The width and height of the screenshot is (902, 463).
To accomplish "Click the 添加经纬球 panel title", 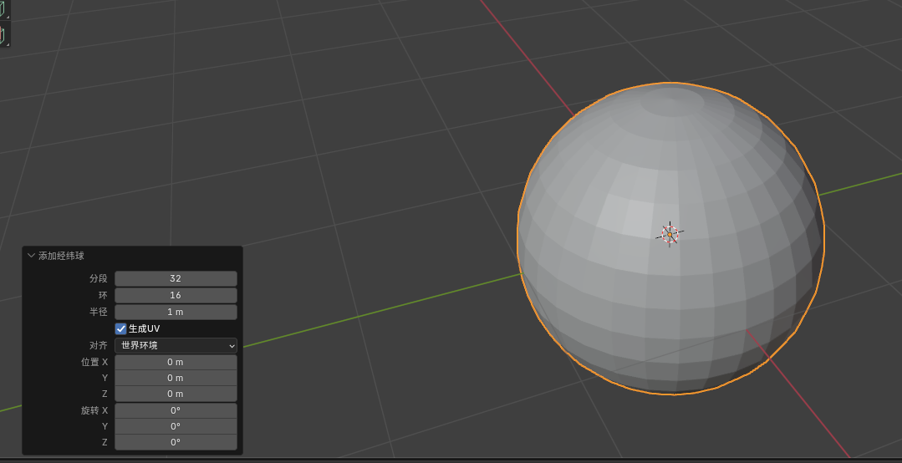I will coord(61,256).
